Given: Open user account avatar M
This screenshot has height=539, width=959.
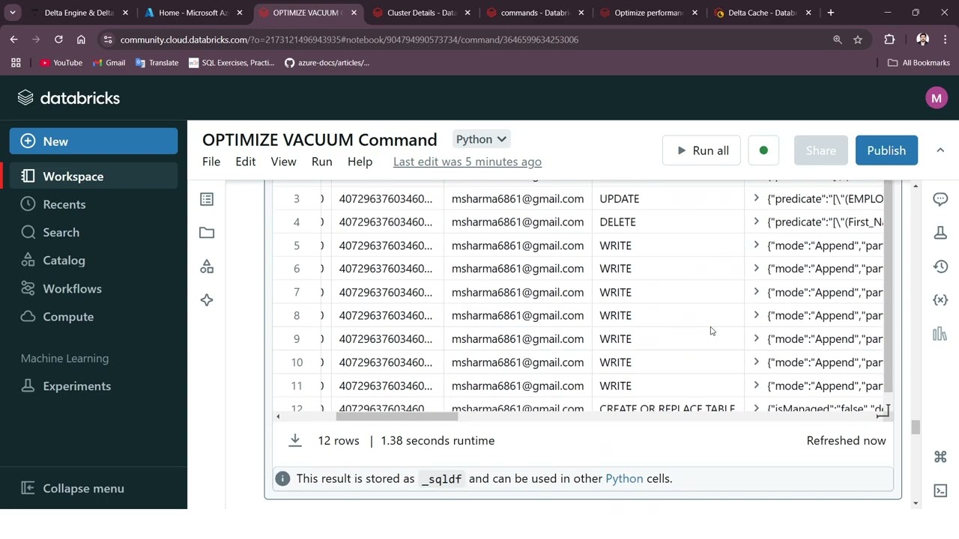Looking at the screenshot, I should [x=936, y=98].
